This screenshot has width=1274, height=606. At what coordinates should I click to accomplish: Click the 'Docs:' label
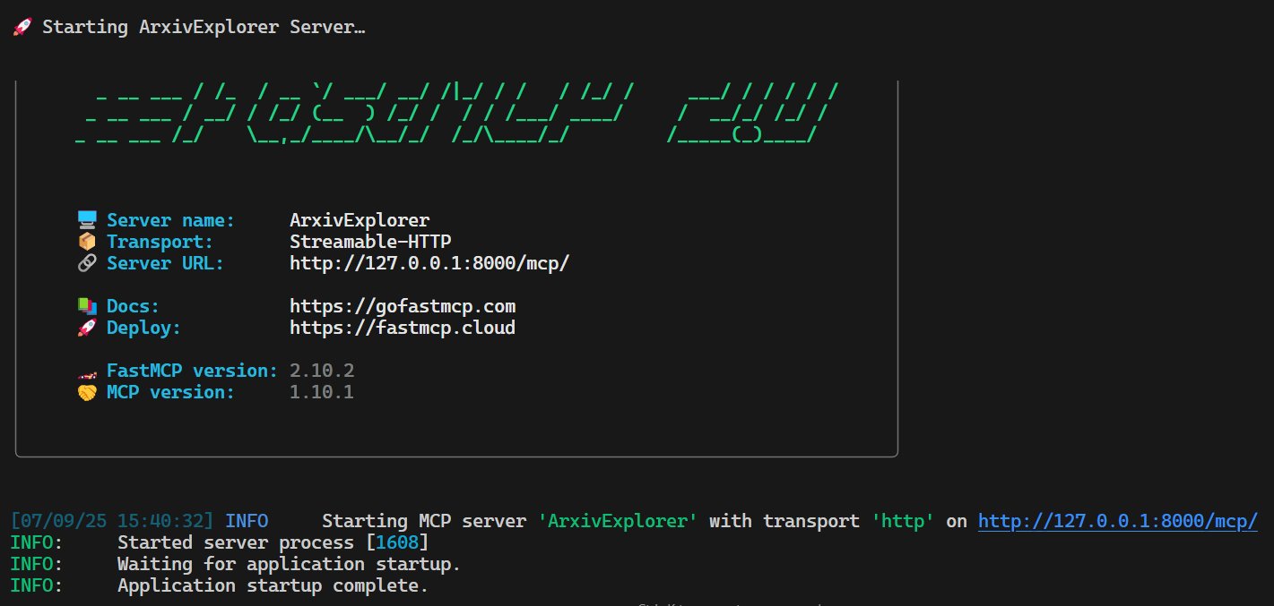pyautogui.click(x=133, y=306)
